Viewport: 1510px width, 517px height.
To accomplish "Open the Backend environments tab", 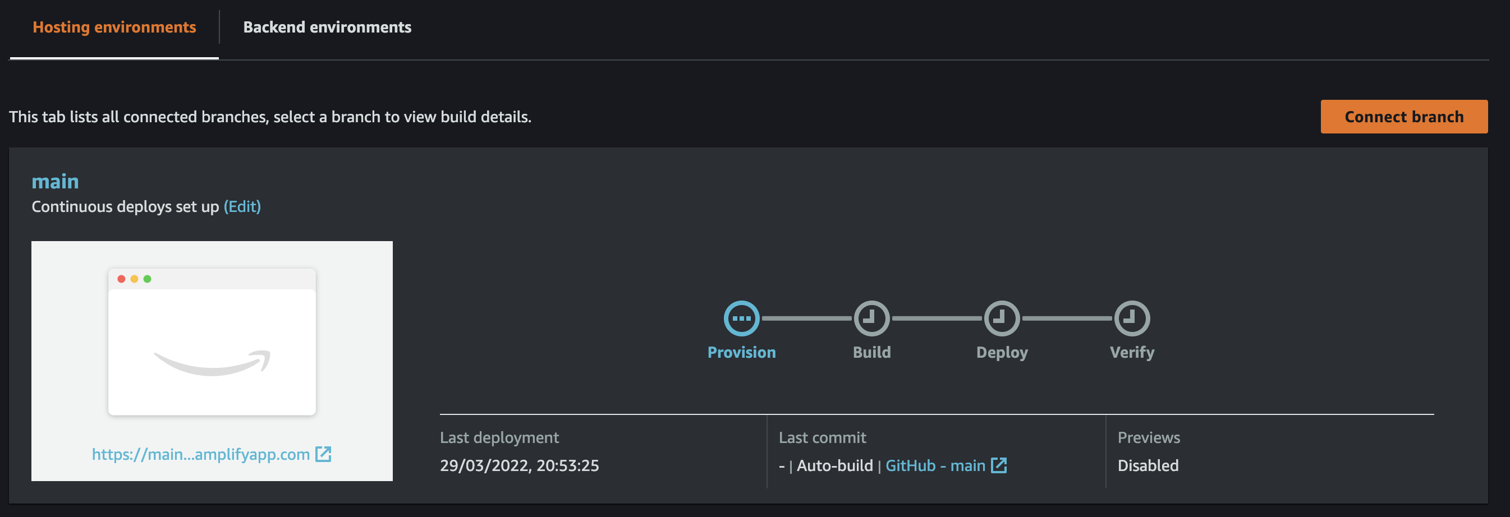I will click(327, 27).
